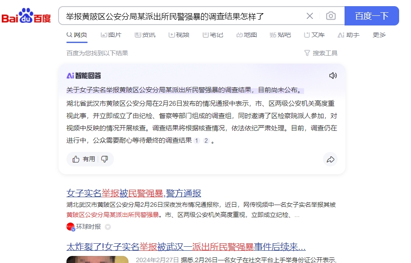Screen dimensions: 411x263
Task: Expand the dropdown arrow beside 环球时报
Action: click(x=108, y=227)
